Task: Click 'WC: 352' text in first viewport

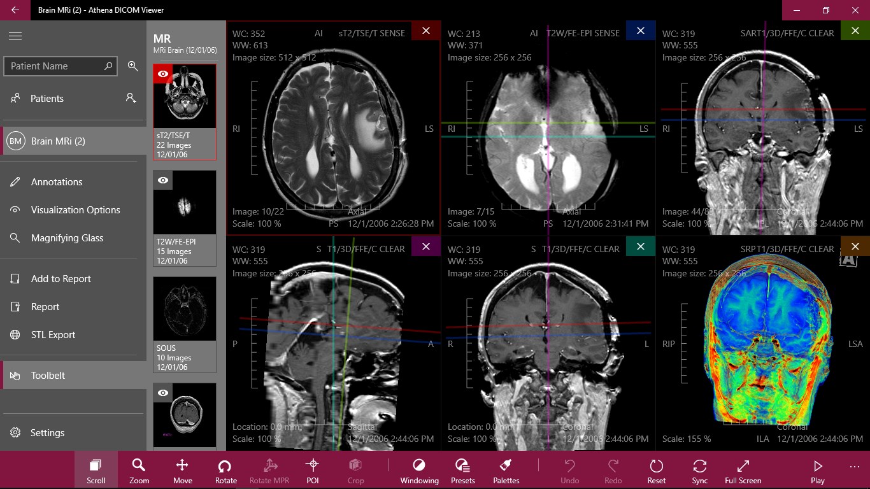Action: 249,34
